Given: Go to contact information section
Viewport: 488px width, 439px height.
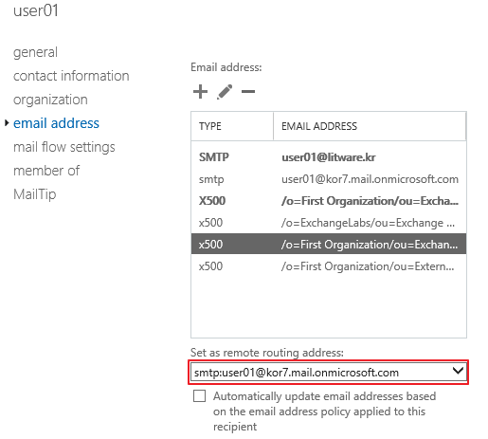Looking at the screenshot, I should (71, 76).
